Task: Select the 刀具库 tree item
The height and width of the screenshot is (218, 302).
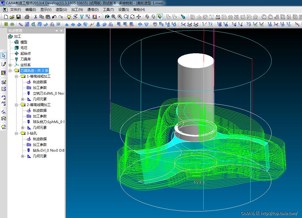Action: pos(25,59)
